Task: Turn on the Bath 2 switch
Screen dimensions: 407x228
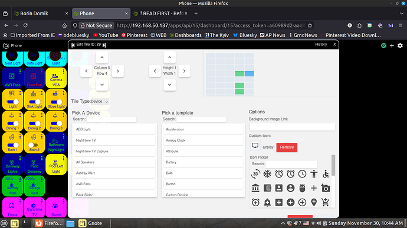Action: (34, 145)
